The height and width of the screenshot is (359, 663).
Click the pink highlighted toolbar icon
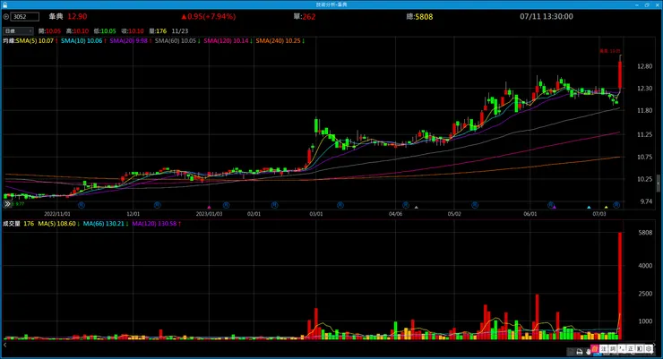[x=595, y=349]
